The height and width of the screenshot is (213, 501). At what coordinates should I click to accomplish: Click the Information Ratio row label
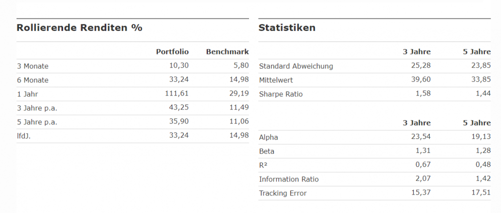289,179
